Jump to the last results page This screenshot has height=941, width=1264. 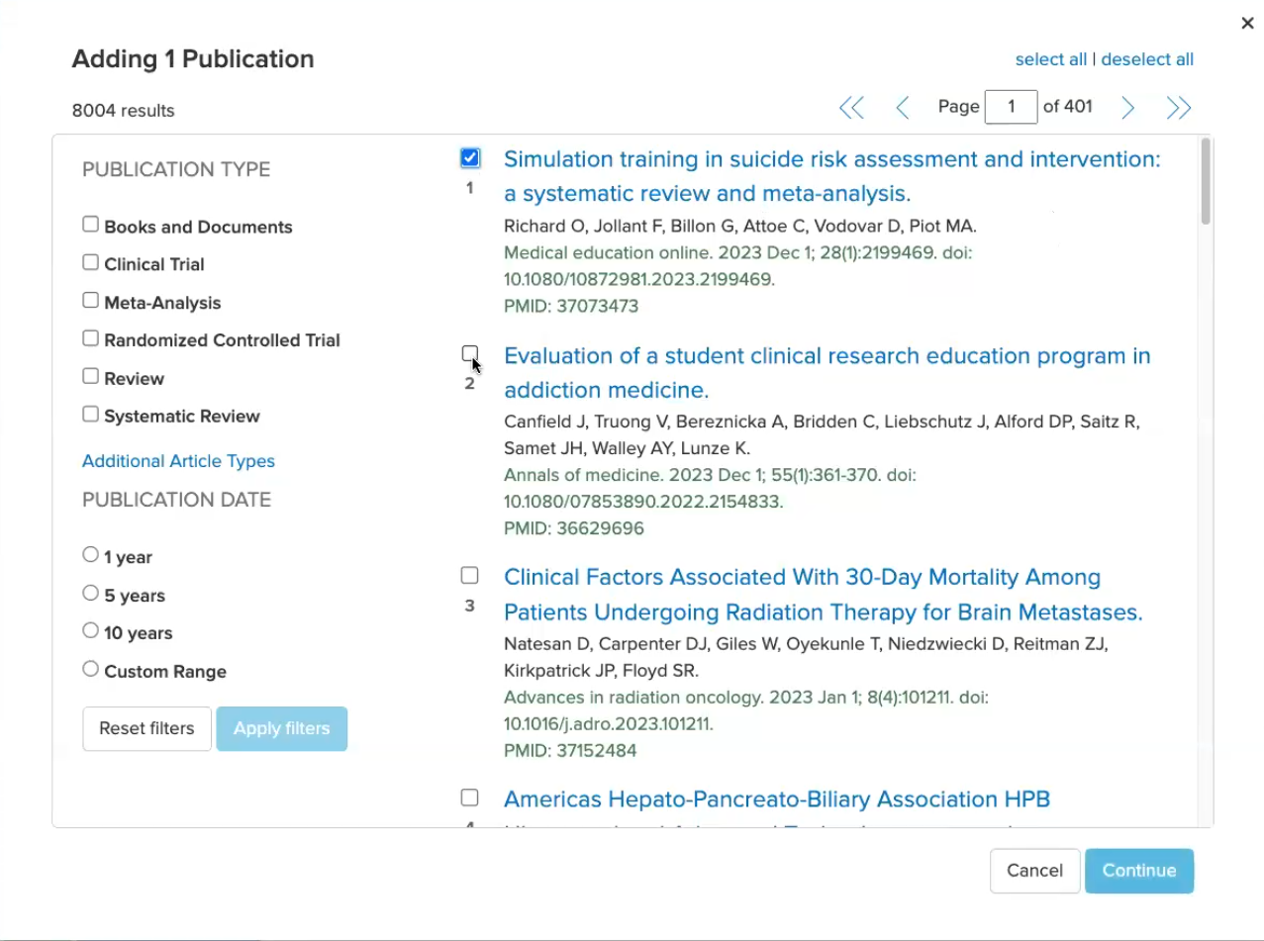[x=1178, y=108]
